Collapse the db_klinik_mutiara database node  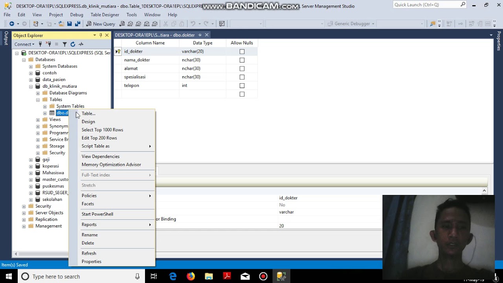31,86
